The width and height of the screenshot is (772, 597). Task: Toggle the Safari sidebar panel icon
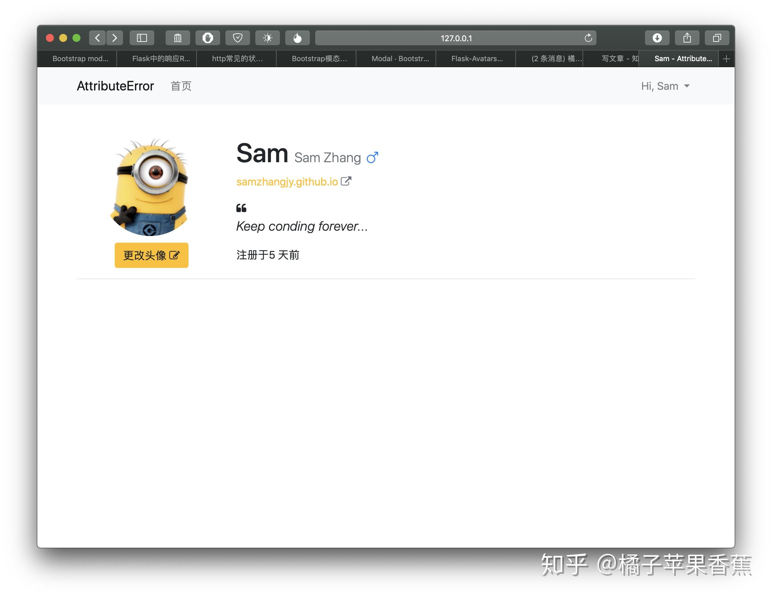pos(142,38)
